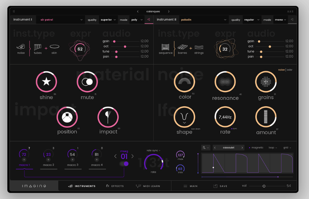Click the grains dot-pattern icon
Screen dimensions: 309x199
266,82
